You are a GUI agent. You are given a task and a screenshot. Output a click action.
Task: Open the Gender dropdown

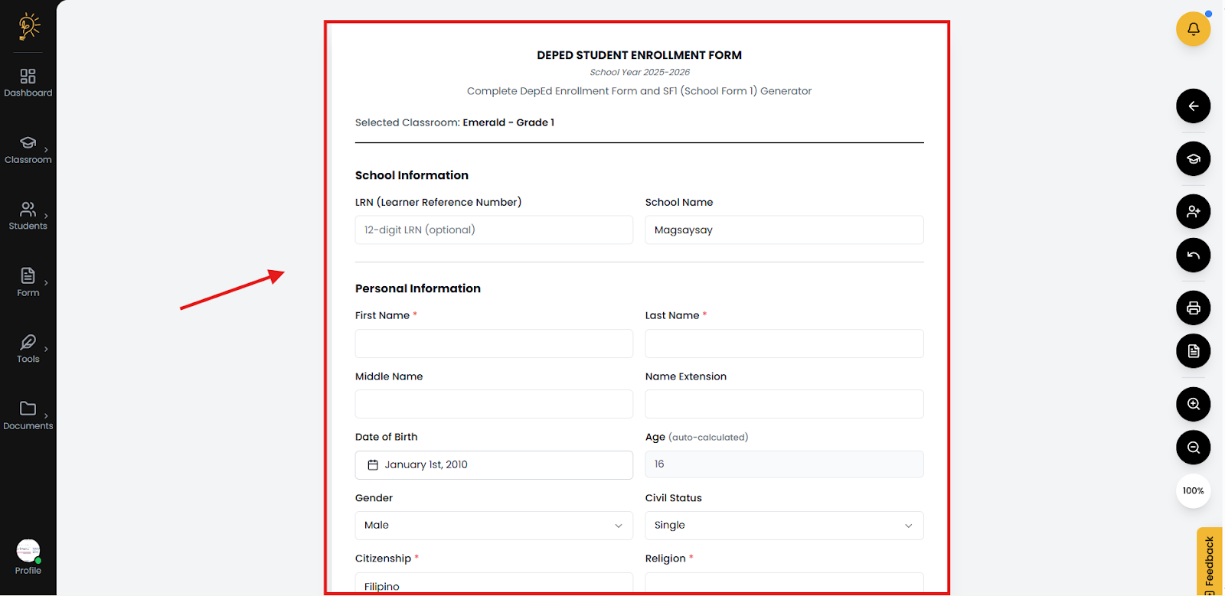tap(494, 526)
